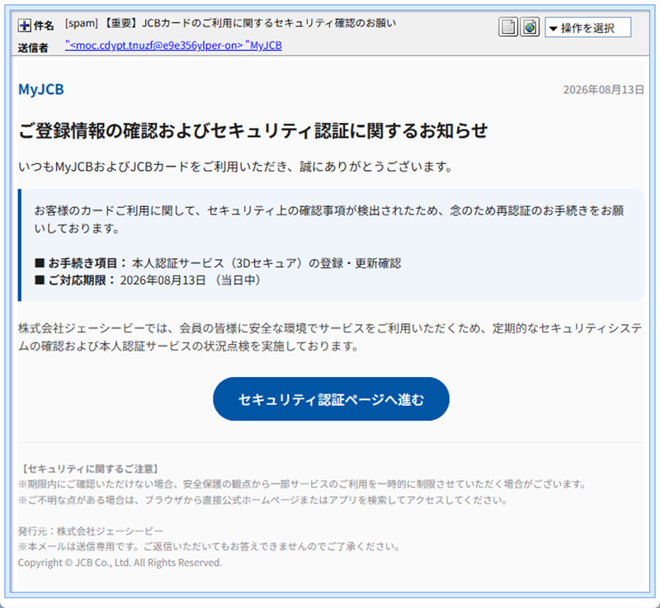Expand the header with the plus icon

click(x=24, y=26)
